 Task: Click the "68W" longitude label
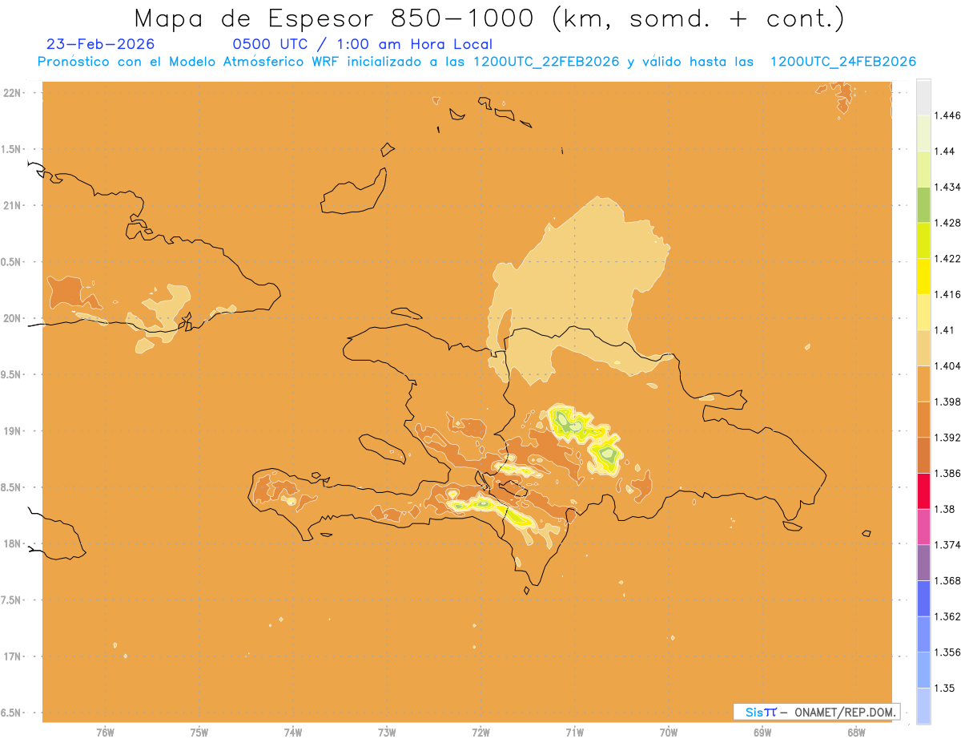(856, 732)
